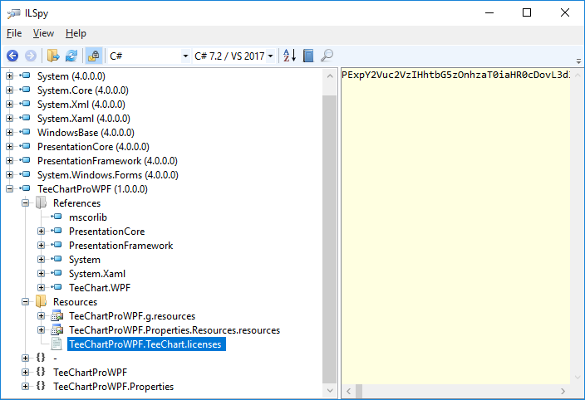Open the View menu

[43, 33]
